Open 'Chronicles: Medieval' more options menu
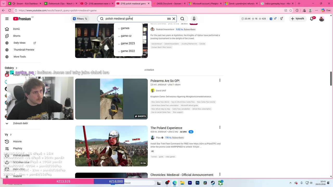The height and width of the screenshot is (187, 333). point(220,175)
